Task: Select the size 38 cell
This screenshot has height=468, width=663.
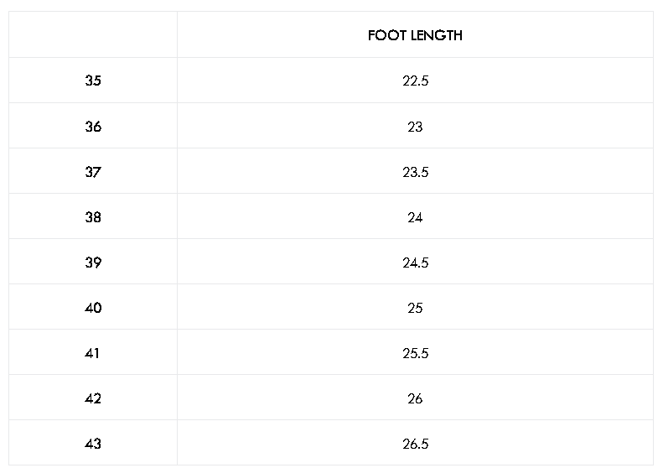Action: point(93,216)
